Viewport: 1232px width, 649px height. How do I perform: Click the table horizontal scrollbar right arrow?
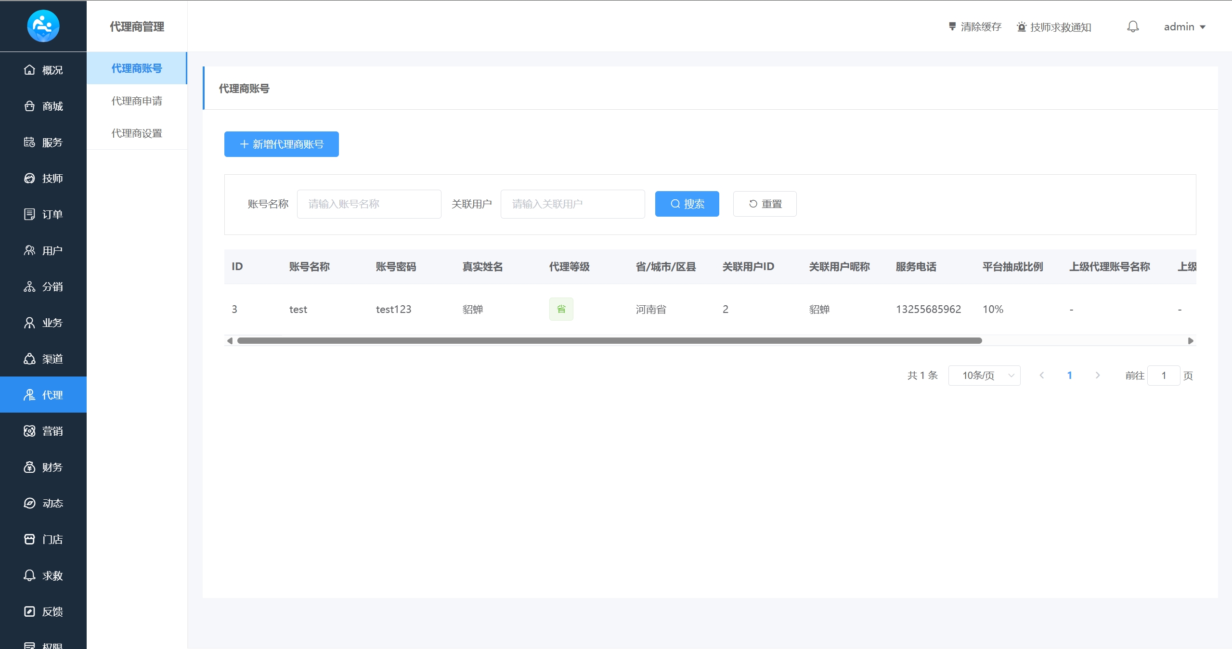pyautogui.click(x=1191, y=341)
